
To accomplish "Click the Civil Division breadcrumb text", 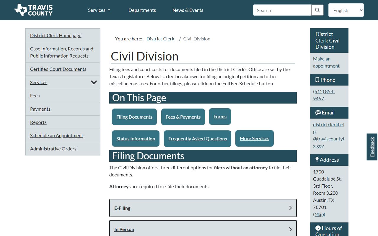I will 197,39.
